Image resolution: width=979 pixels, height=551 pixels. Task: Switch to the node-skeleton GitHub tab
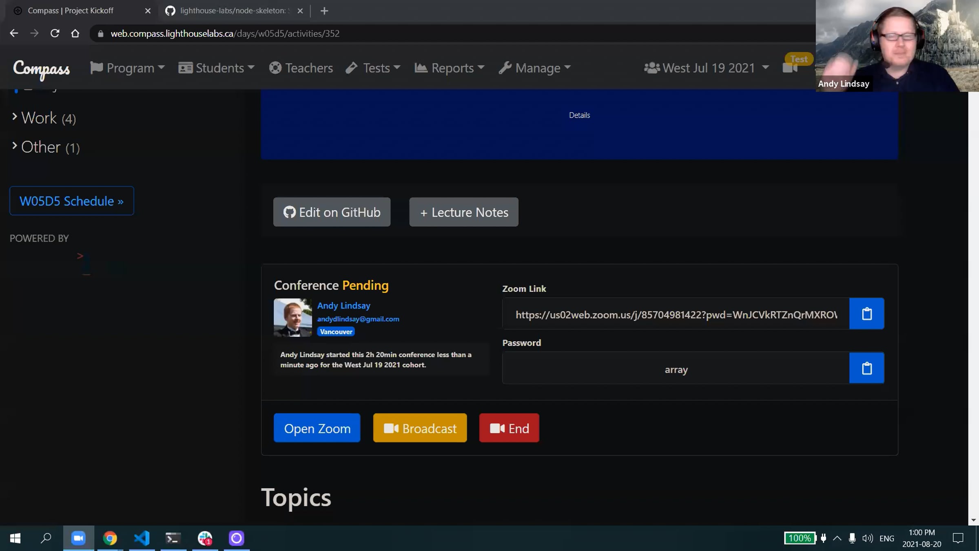tap(233, 11)
